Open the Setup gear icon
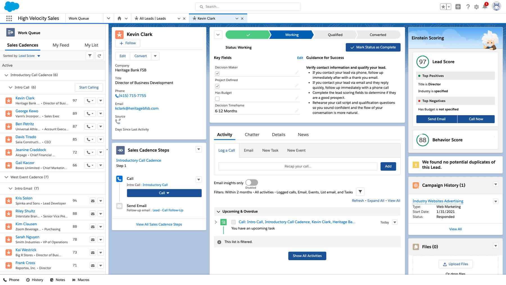 tap(476, 7)
